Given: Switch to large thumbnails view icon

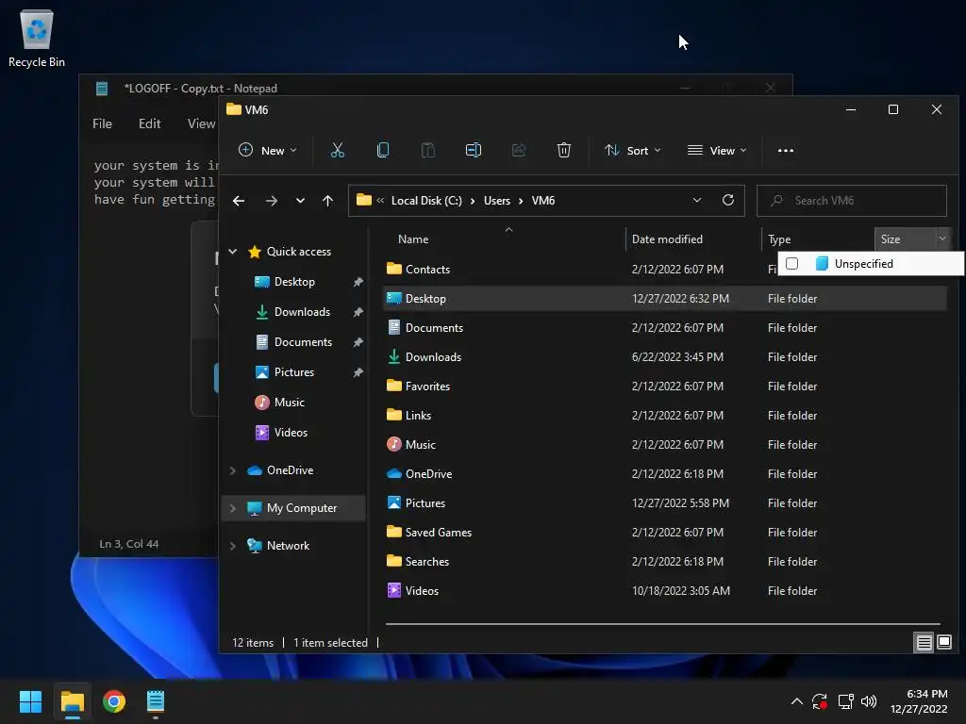Looking at the screenshot, I should click(x=943, y=643).
